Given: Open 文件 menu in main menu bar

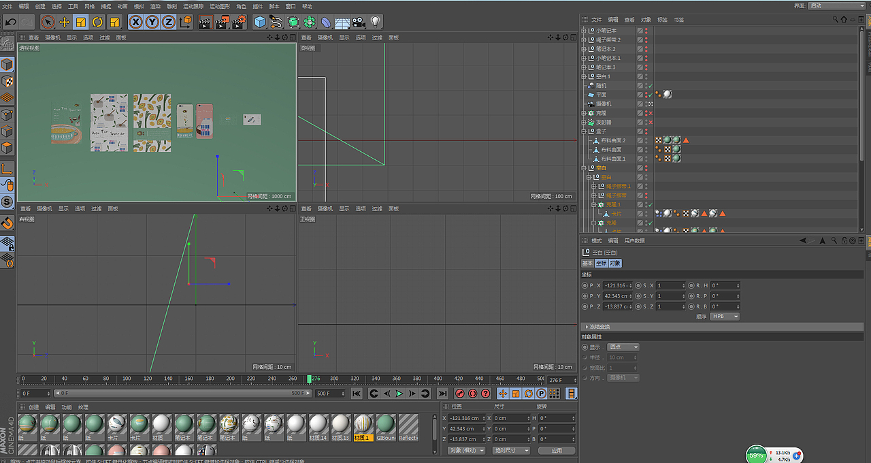Looking at the screenshot, I should [7, 6].
